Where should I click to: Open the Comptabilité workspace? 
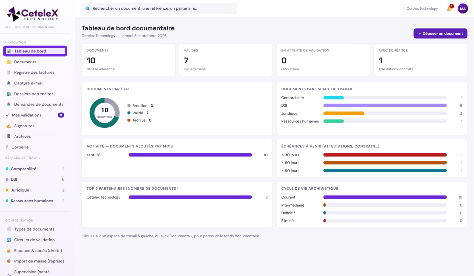point(35,169)
